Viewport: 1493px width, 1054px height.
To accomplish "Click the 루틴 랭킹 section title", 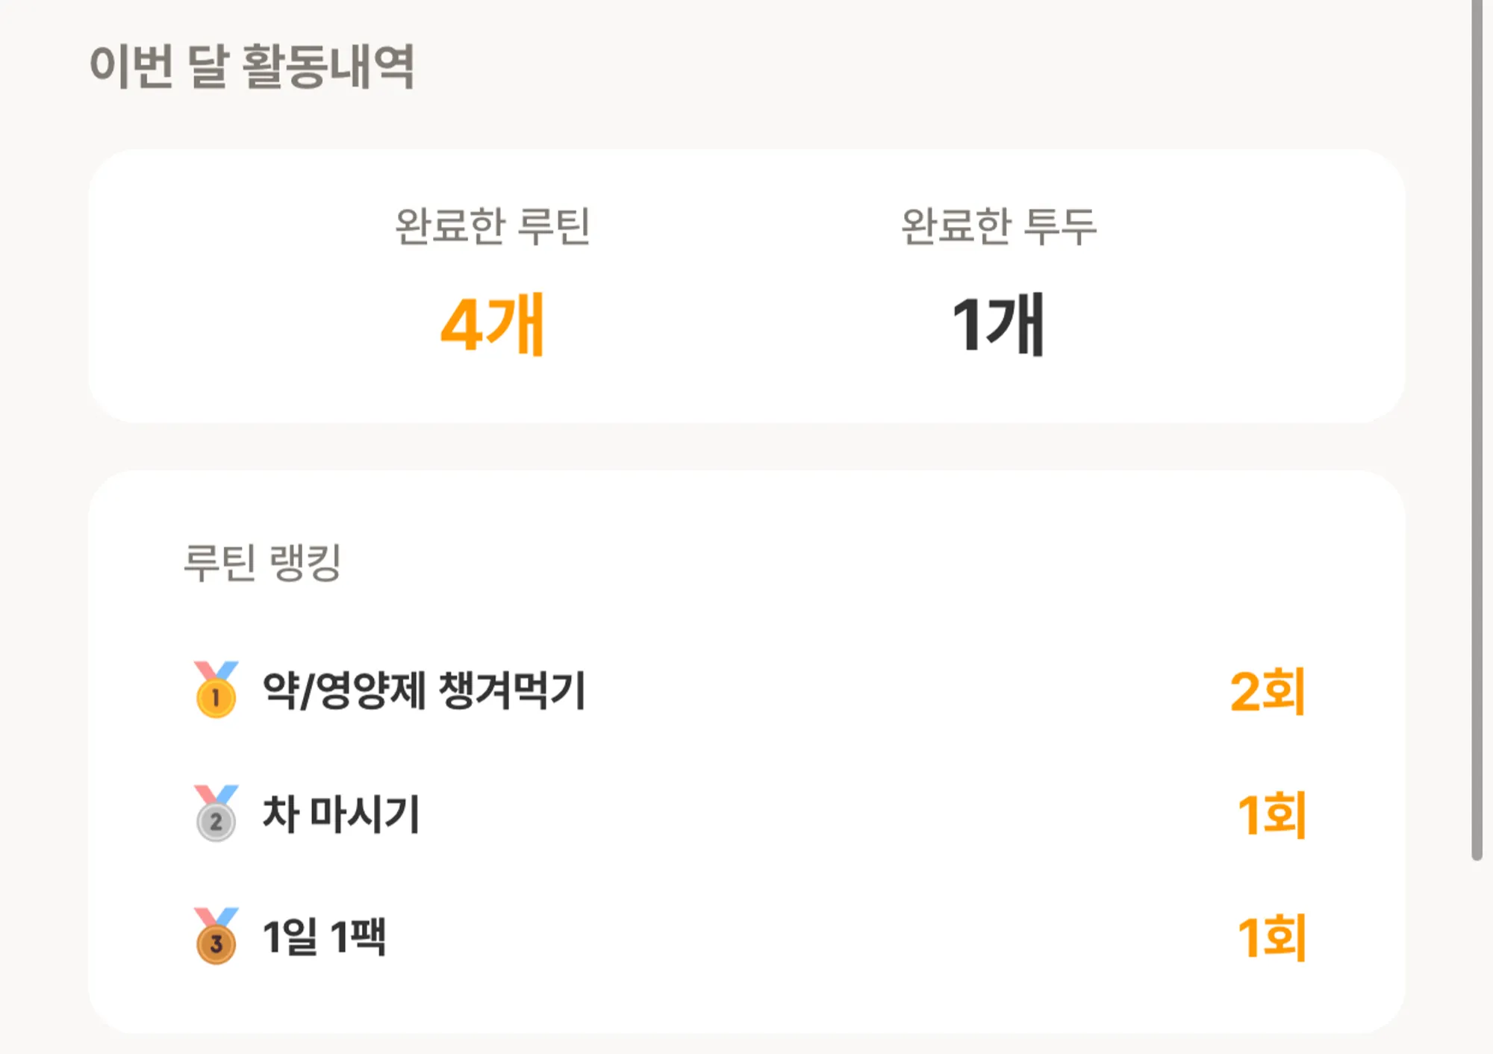I will pyautogui.click(x=262, y=562).
